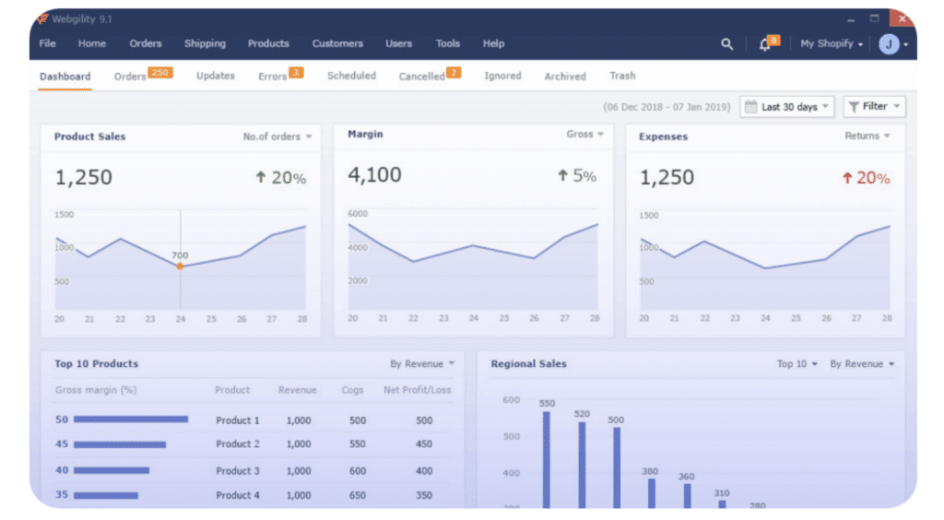Image resolution: width=944 pixels, height=520 pixels.
Task: Expand By Revenue dropdown in Top 10 Products
Action: point(422,364)
